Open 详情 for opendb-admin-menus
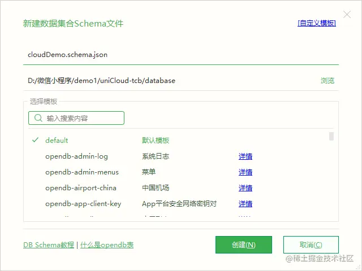 245,172
